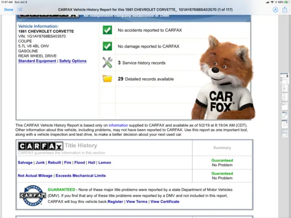The height and width of the screenshot is (218, 291).
Task: Click the Standard Equipment link
Action: pyautogui.click(x=37, y=61)
